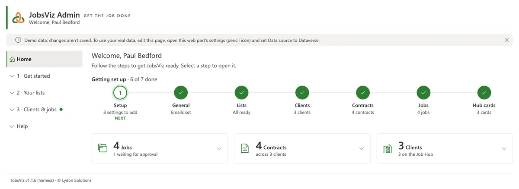Click 'Getting set up · 6 of 7 done' text
Screen dimensions: 519x189
pyautogui.click(x=125, y=79)
